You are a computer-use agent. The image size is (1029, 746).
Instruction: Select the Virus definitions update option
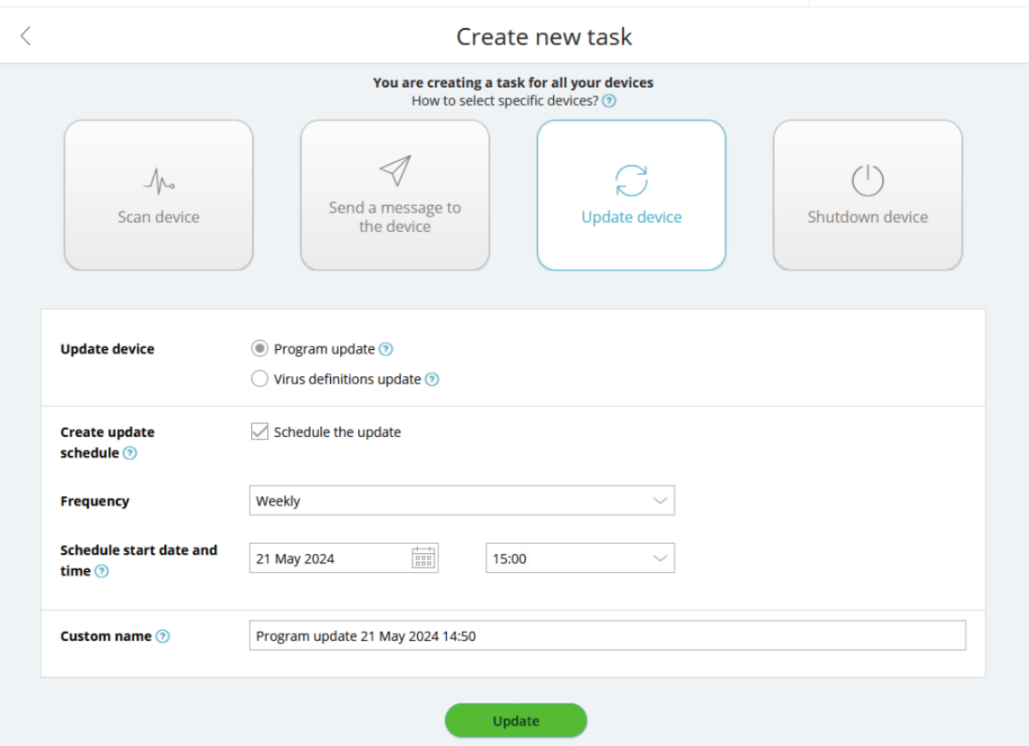pyautogui.click(x=259, y=379)
